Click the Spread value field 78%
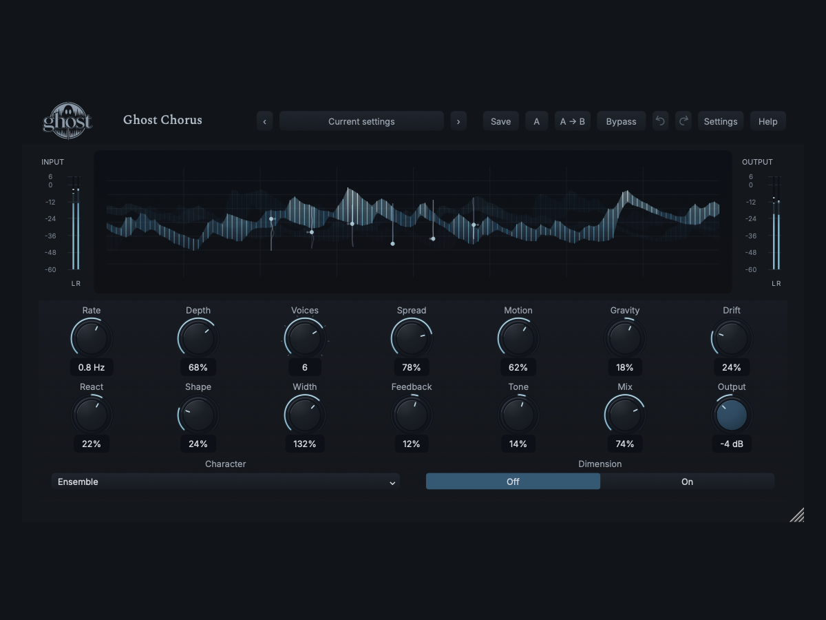The image size is (826, 620). tap(412, 367)
